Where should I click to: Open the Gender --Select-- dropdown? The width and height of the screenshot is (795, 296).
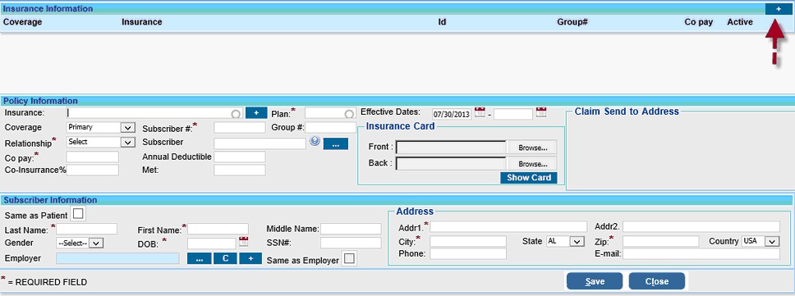click(80, 244)
